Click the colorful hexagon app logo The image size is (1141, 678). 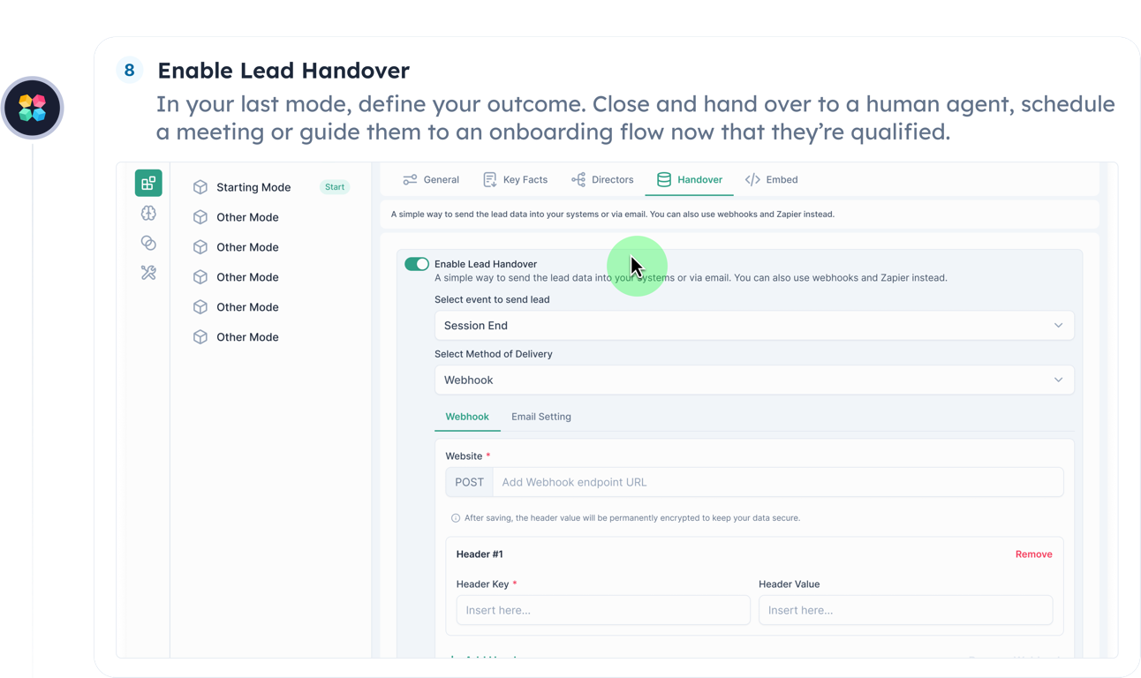pyautogui.click(x=33, y=108)
